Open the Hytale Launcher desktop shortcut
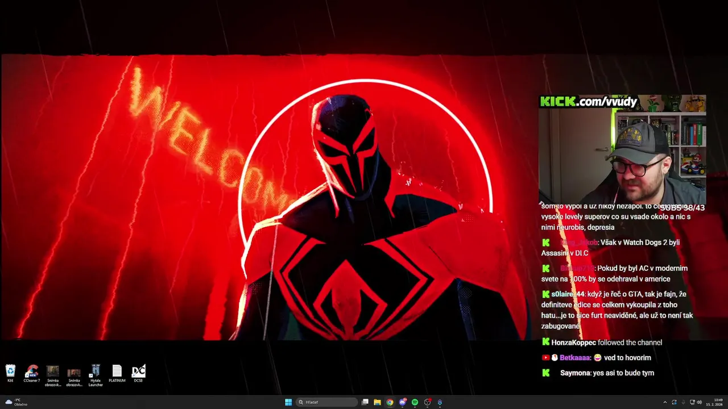This screenshot has height=409, width=728. pyautogui.click(x=96, y=375)
